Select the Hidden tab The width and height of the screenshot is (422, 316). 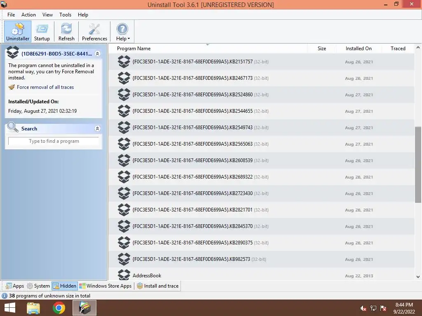(65, 286)
